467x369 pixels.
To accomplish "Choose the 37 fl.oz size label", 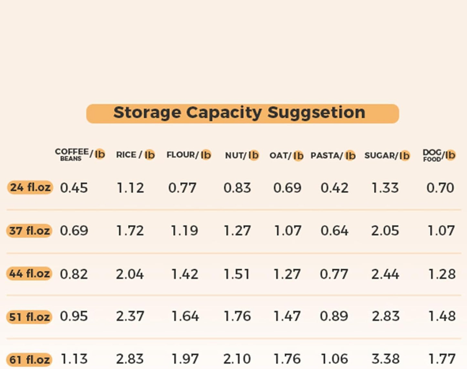I will tap(29, 231).
